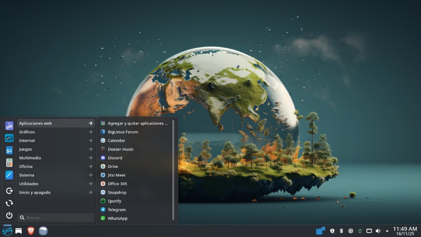Launch the calculator sidebar icon
The image size is (421, 237).
pyautogui.click(x=9, y=162)
